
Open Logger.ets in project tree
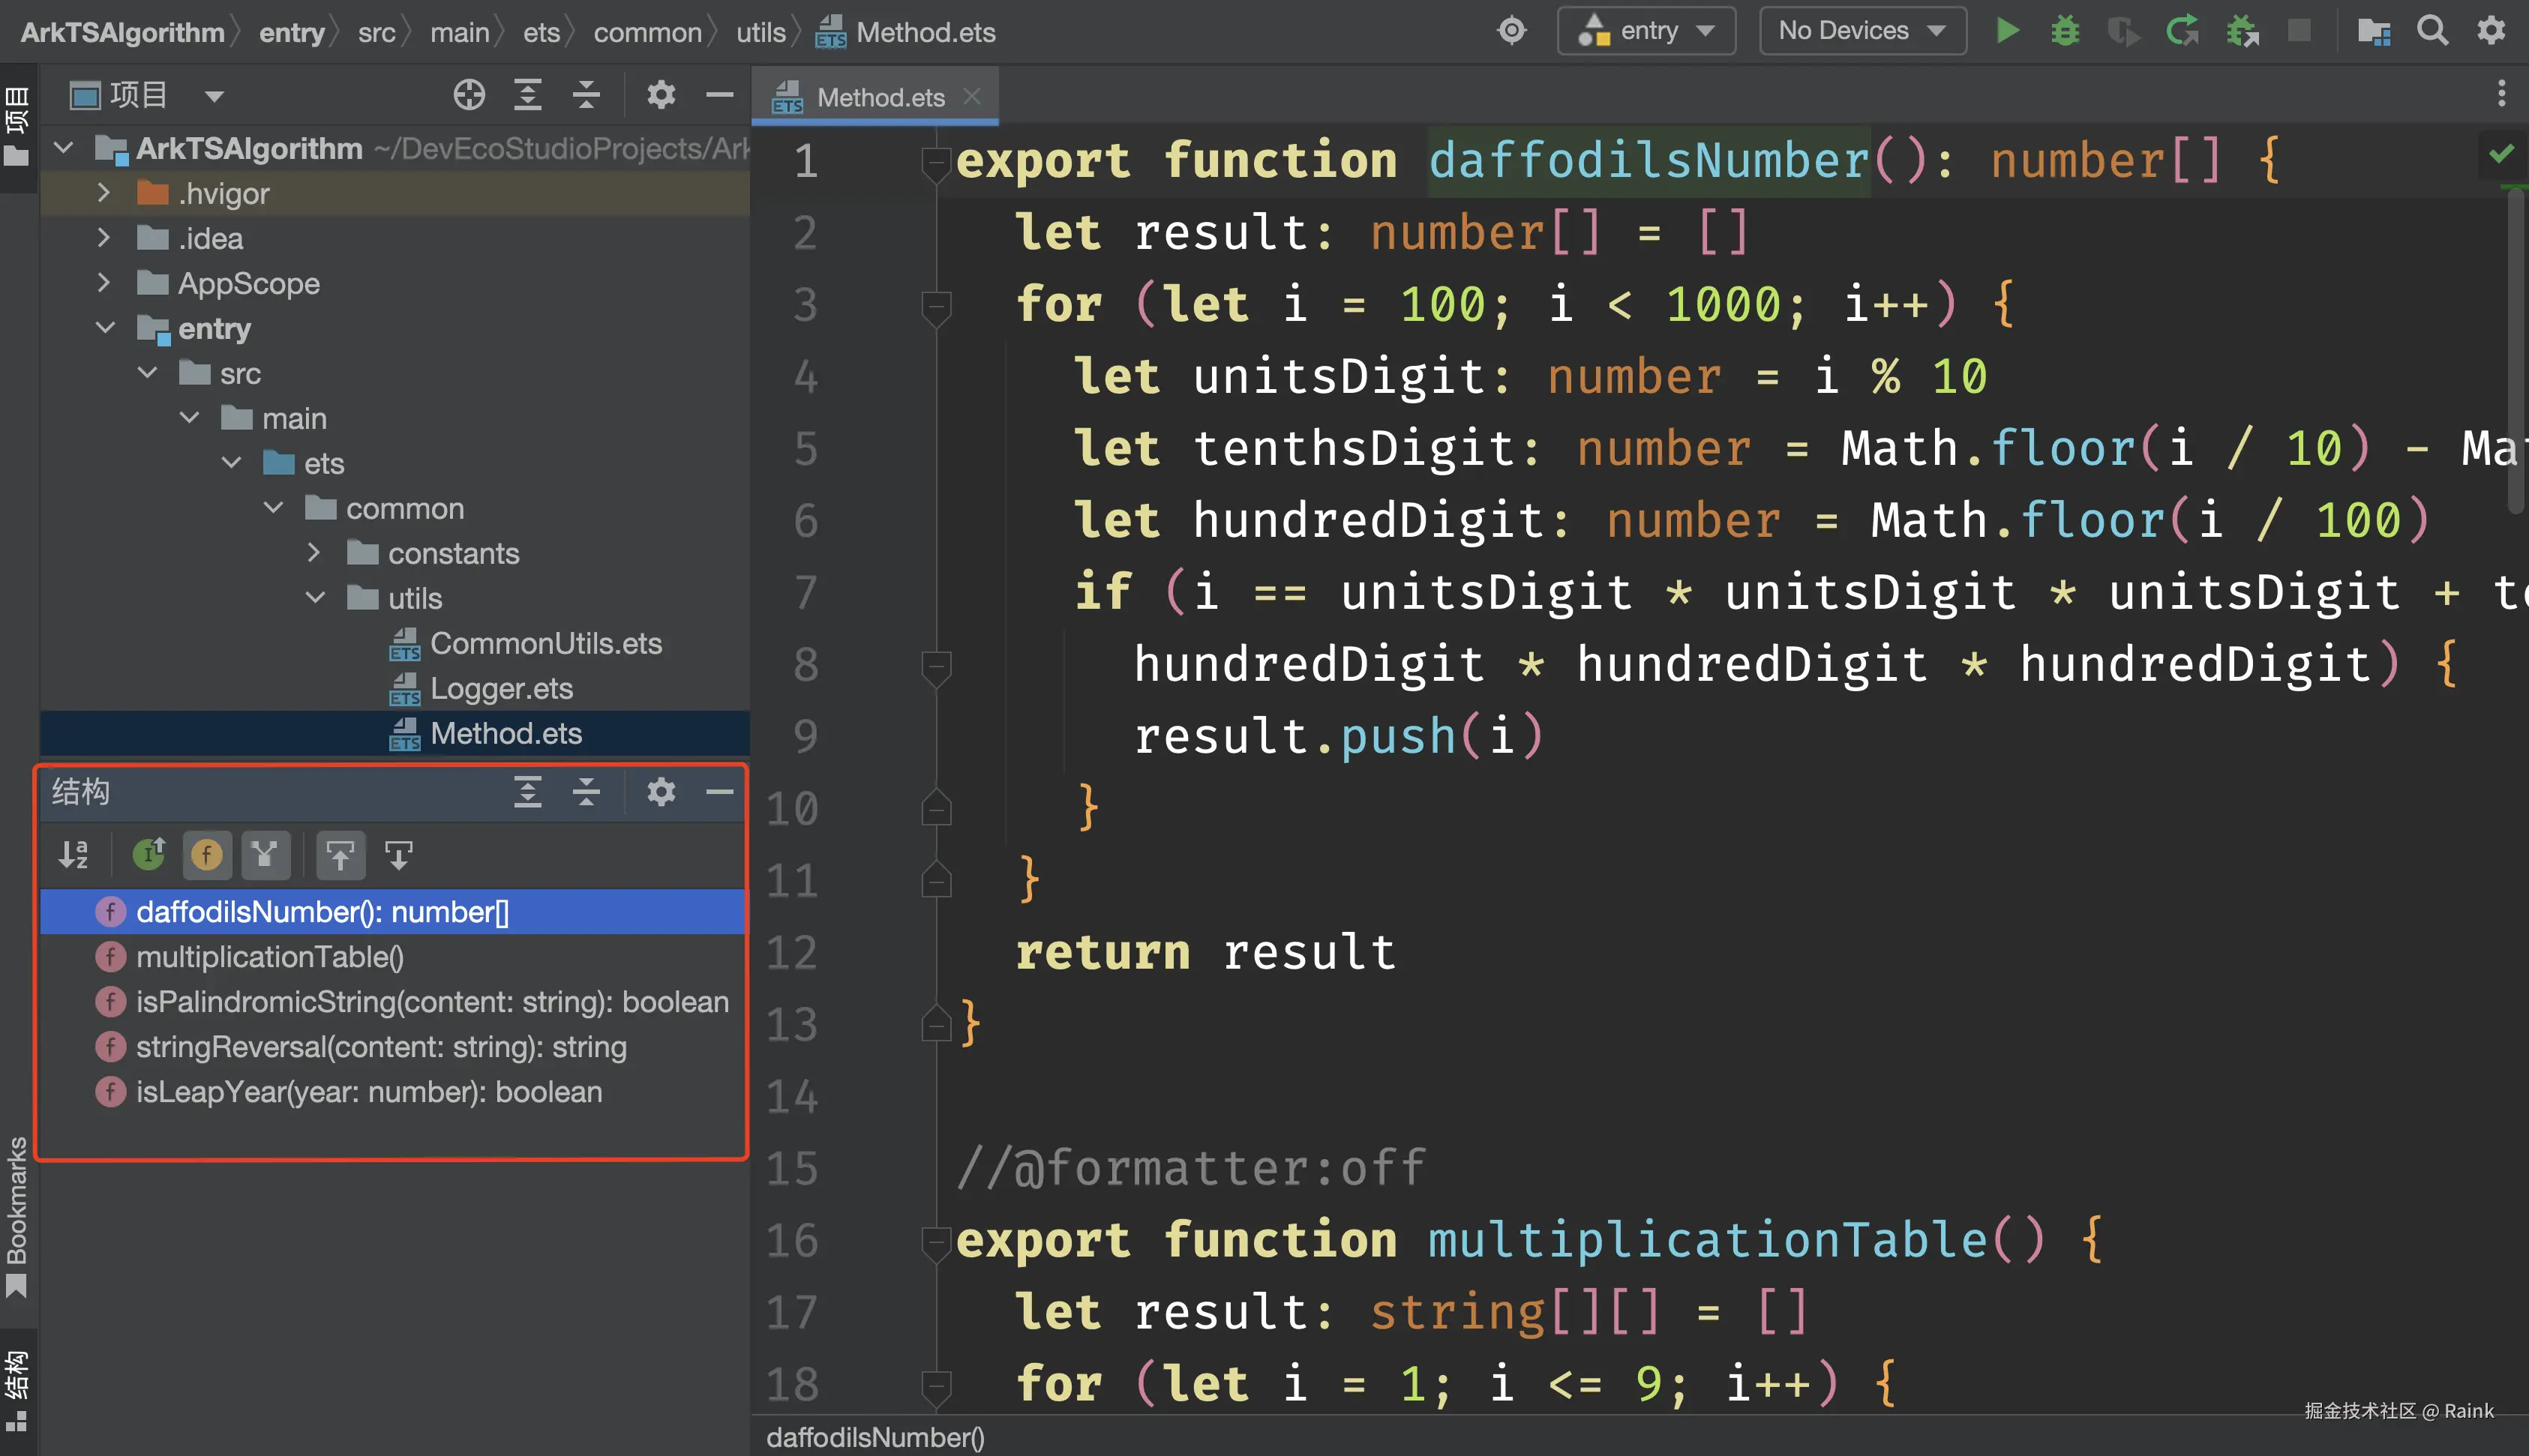pyautogui.click(x=500, y=688)
